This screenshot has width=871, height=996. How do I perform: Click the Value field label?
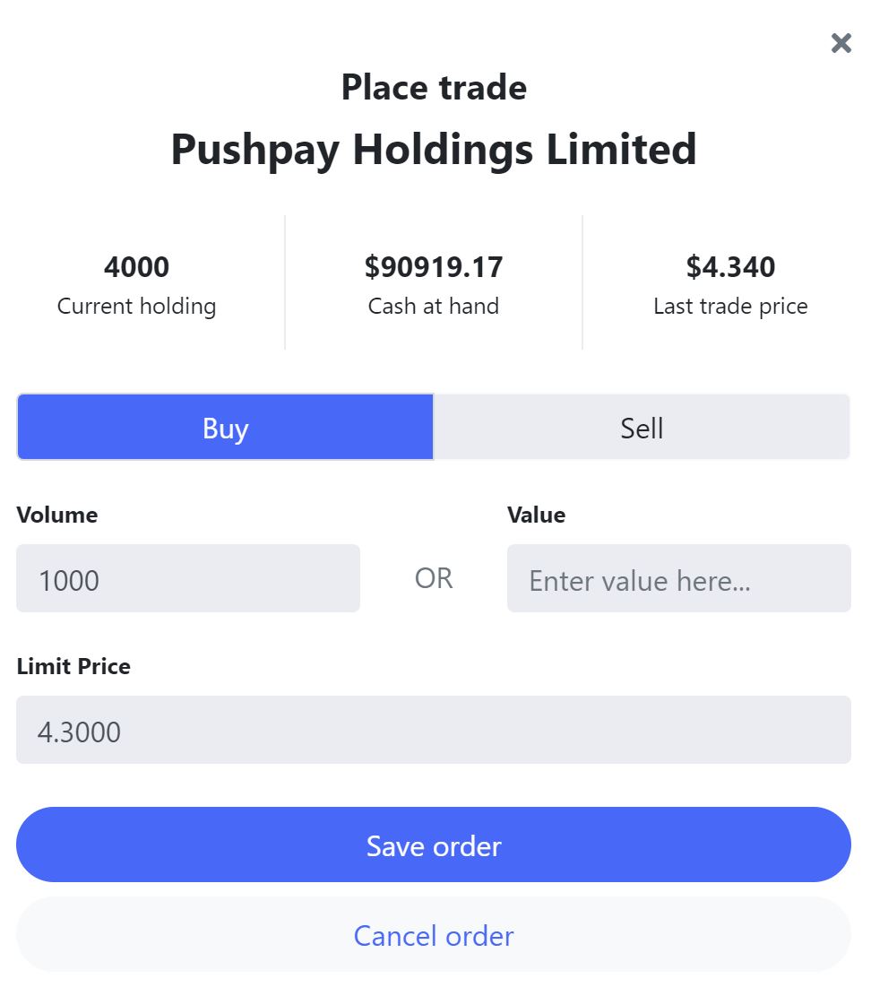536,515
